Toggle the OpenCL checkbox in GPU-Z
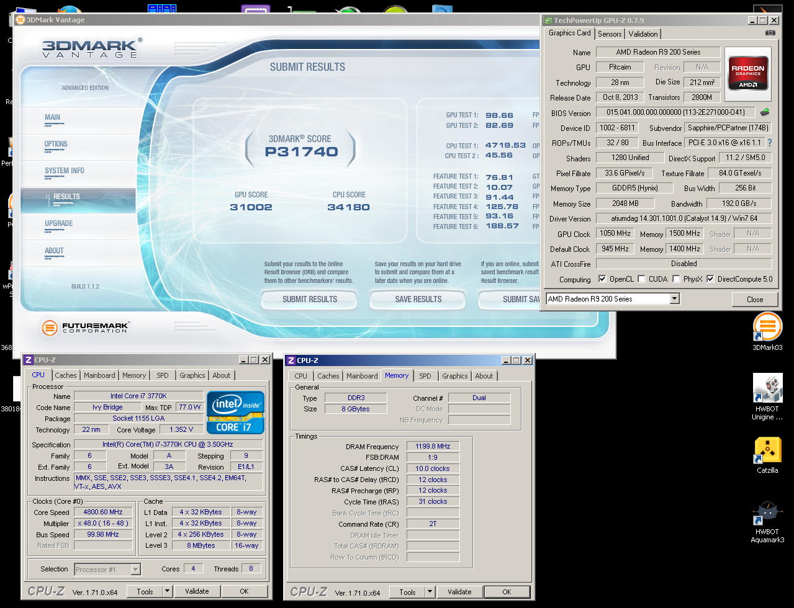The width and height of the screenshot is (794, 608). coord(602,279)
